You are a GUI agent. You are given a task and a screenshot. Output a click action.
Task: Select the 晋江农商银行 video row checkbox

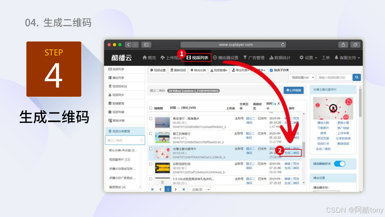coord(151,133)
